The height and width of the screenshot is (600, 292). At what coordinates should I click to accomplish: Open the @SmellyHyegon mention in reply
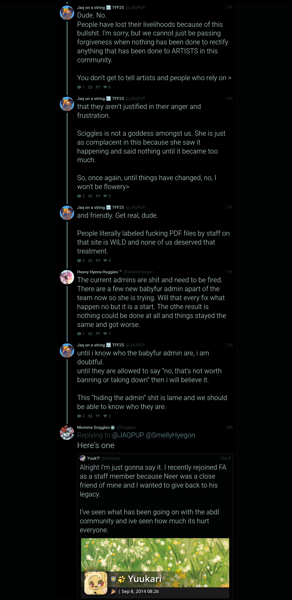pyautogui.click(x=170, y=435)
